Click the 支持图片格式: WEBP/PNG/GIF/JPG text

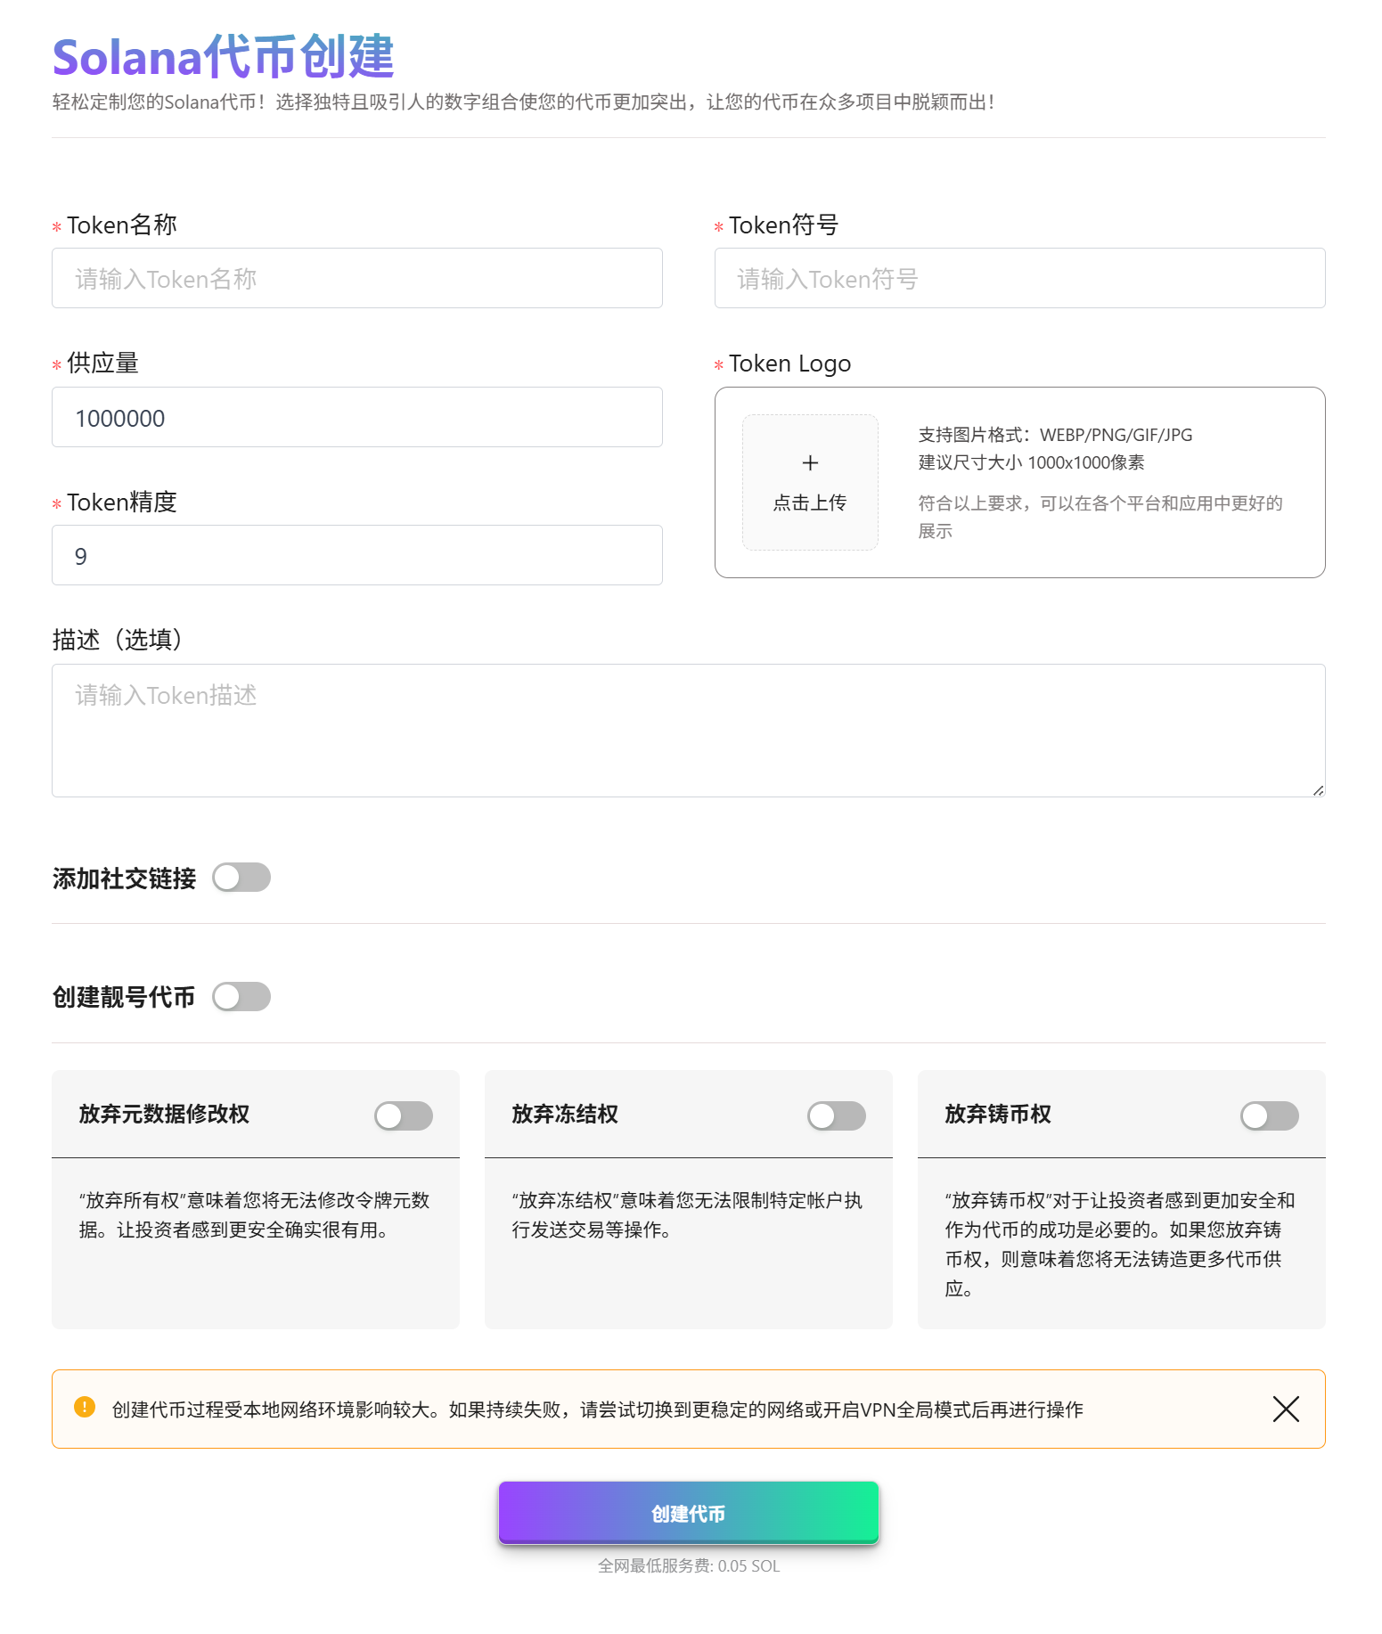(1055, 435)
